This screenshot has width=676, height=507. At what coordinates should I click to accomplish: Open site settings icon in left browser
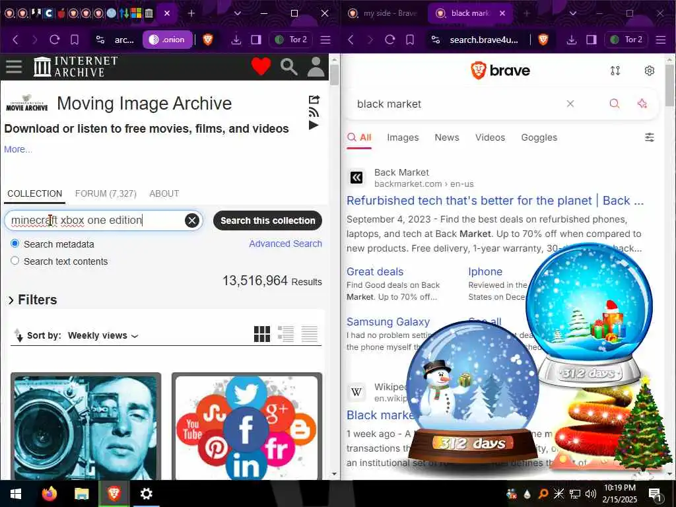100,40
